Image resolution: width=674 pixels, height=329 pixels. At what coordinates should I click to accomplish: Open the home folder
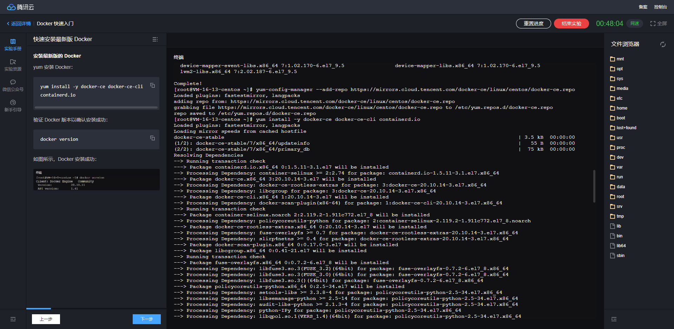(x=619, y=108)
